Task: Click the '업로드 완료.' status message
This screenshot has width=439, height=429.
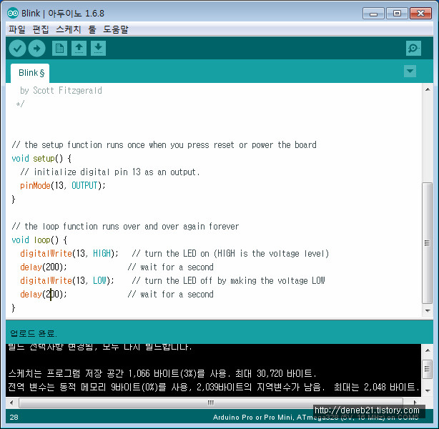Action: pyautogui.click(x=34, y=333)
